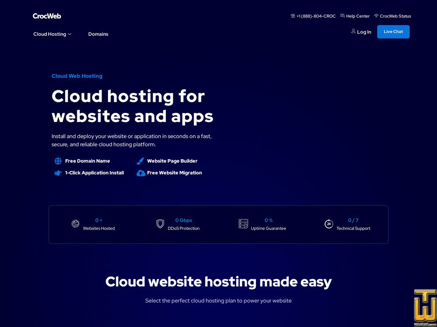
Task: Click the Free Website Migration cloud icon
Action: tap(141, 173)
